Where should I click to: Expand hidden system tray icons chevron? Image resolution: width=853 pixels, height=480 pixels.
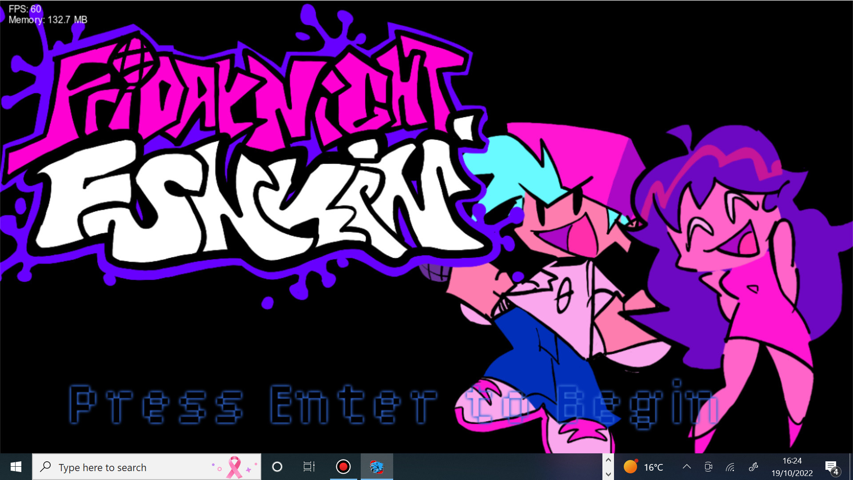click(686, 467)
